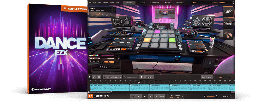Open the View menu
Viewport: 263px width, 106px height.
click(x=112, y=3)
